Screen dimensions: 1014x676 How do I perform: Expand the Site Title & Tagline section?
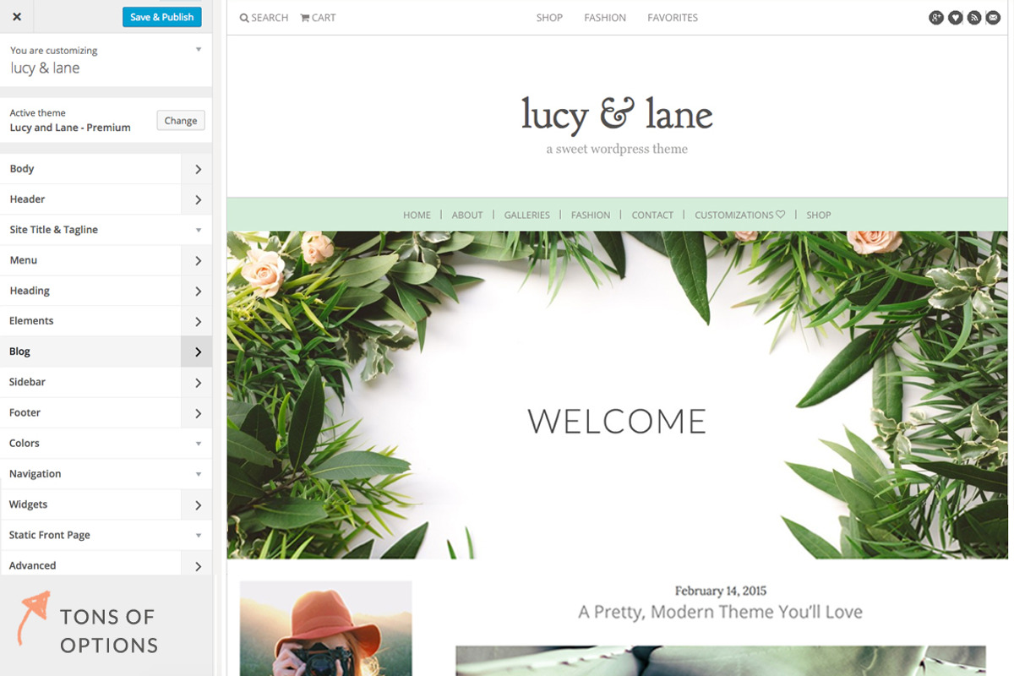106,230
